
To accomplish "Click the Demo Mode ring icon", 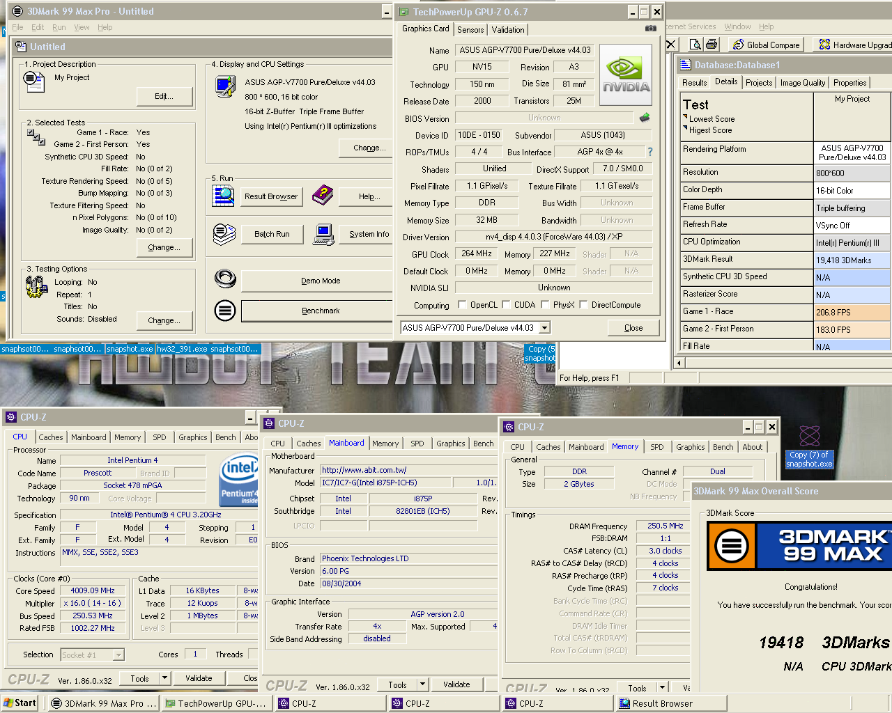I will pyautogui.click(x=225, y=279).
